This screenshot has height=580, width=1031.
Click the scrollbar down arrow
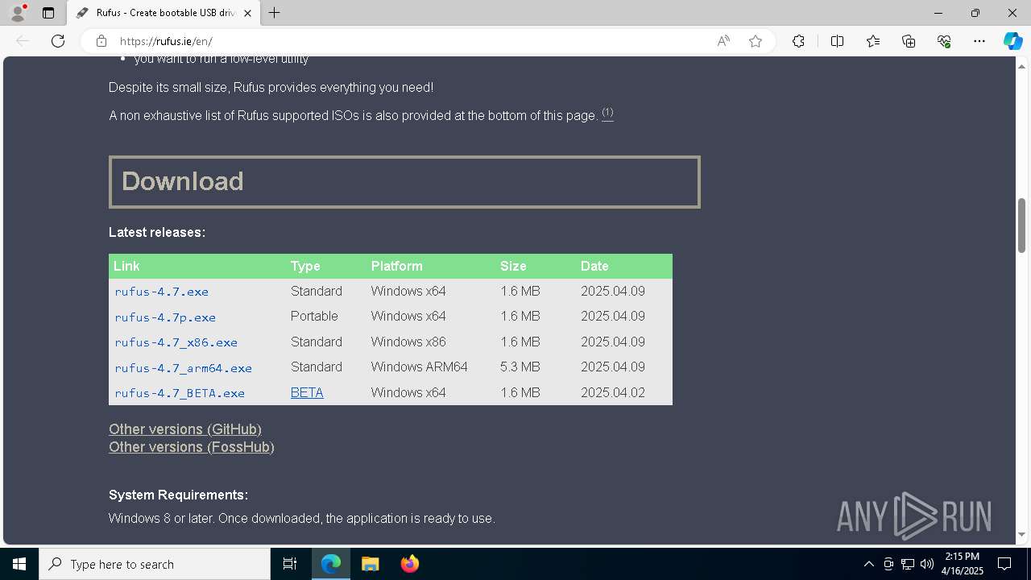1021,534
